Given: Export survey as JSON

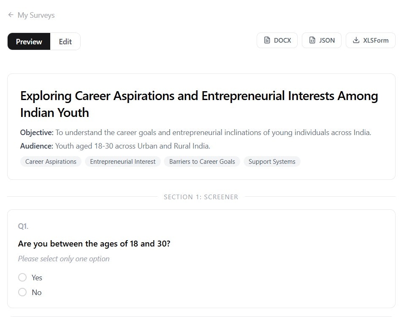Looking at the screenshot, I should click(x=322, y=40).
